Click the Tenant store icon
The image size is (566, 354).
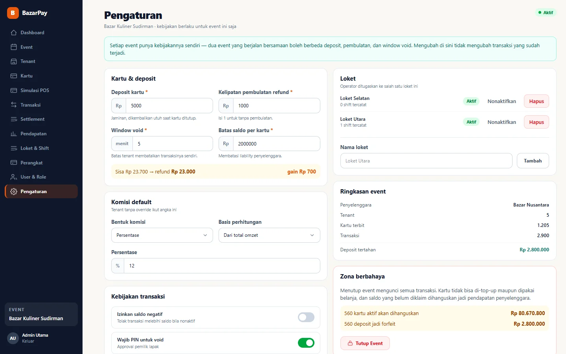click(x=14, y=61)
